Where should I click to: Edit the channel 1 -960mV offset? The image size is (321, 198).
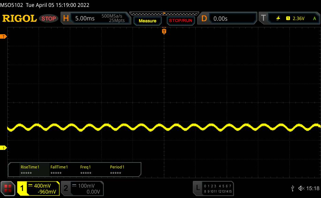tap(47, 192)
